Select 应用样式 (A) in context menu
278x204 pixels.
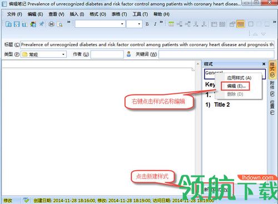(x=239, y=78)
